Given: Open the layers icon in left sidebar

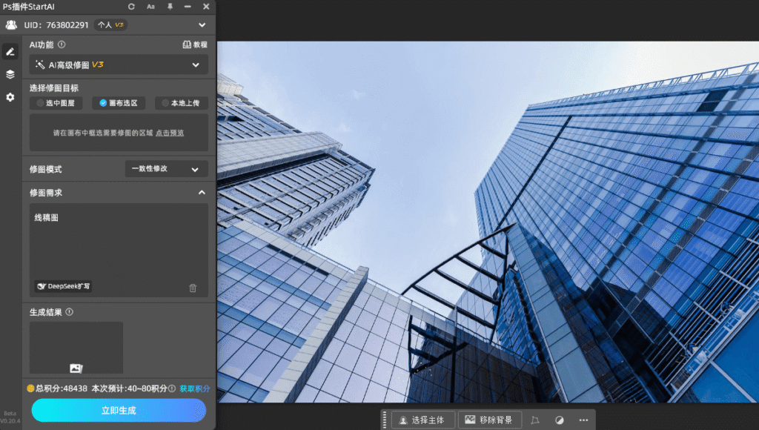Looking at the screenshot, I should 10,74.
